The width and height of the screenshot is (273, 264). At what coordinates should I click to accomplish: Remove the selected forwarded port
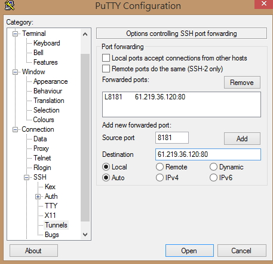242,82
